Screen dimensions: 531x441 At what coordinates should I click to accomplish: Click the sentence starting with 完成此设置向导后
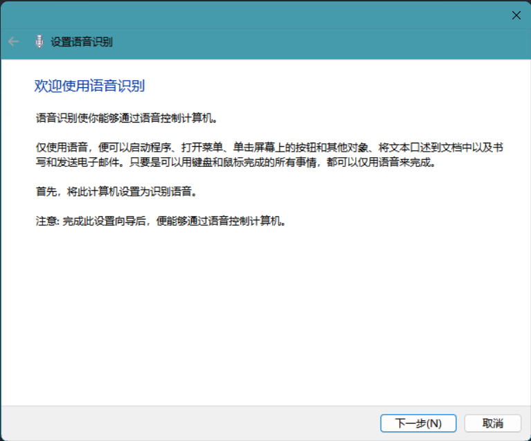coord(174,222)
